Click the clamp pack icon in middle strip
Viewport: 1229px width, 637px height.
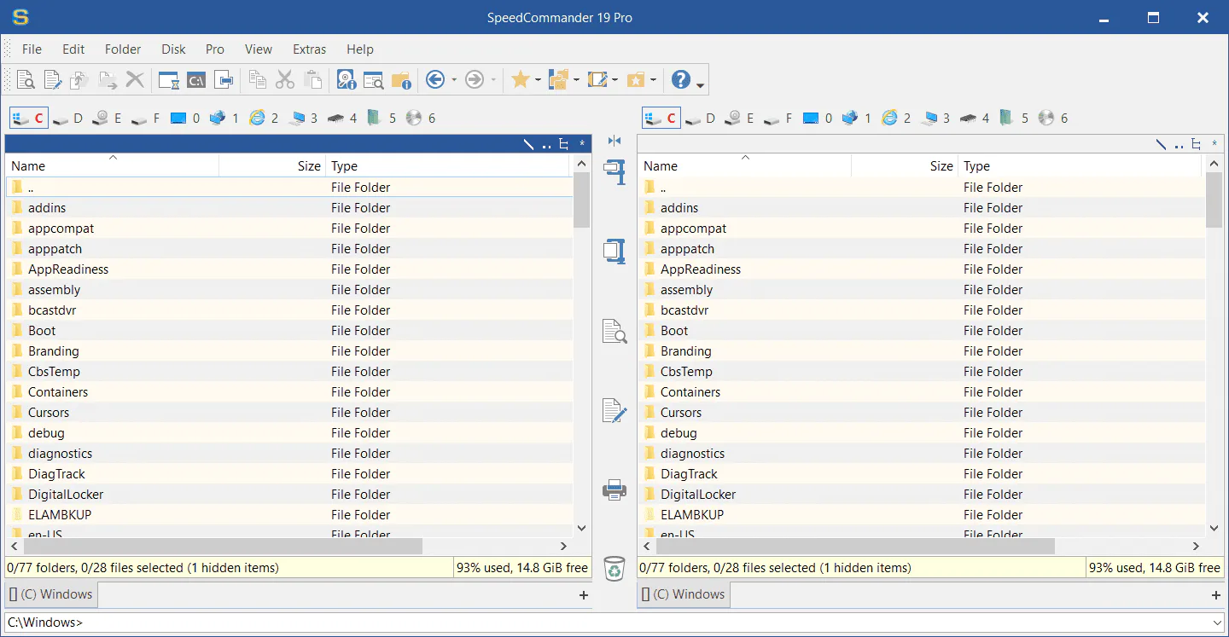click(x=614, y=171)
